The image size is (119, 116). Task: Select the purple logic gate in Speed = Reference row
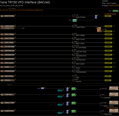(68, 104)
